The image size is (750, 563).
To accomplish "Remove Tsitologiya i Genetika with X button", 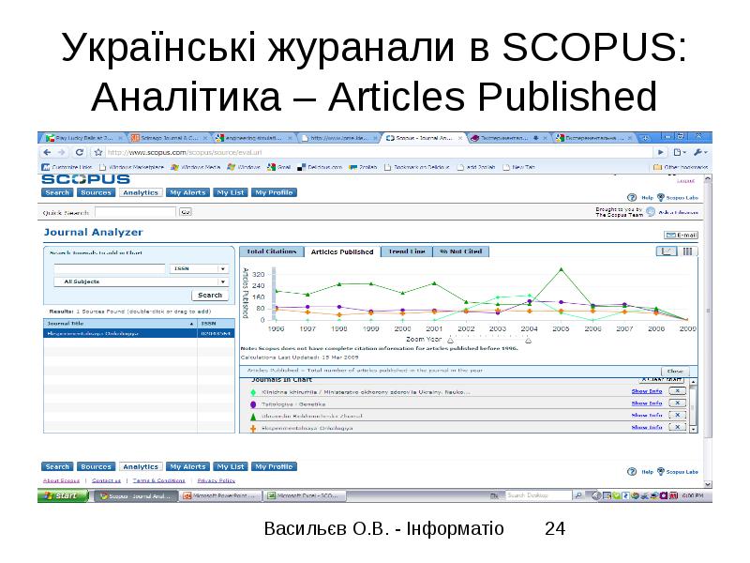I will click(677, 403).
